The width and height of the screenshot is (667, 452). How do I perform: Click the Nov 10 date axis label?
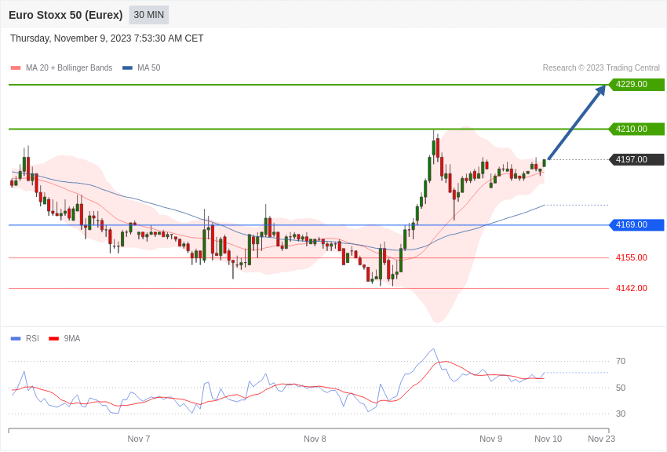click(549, 439)
